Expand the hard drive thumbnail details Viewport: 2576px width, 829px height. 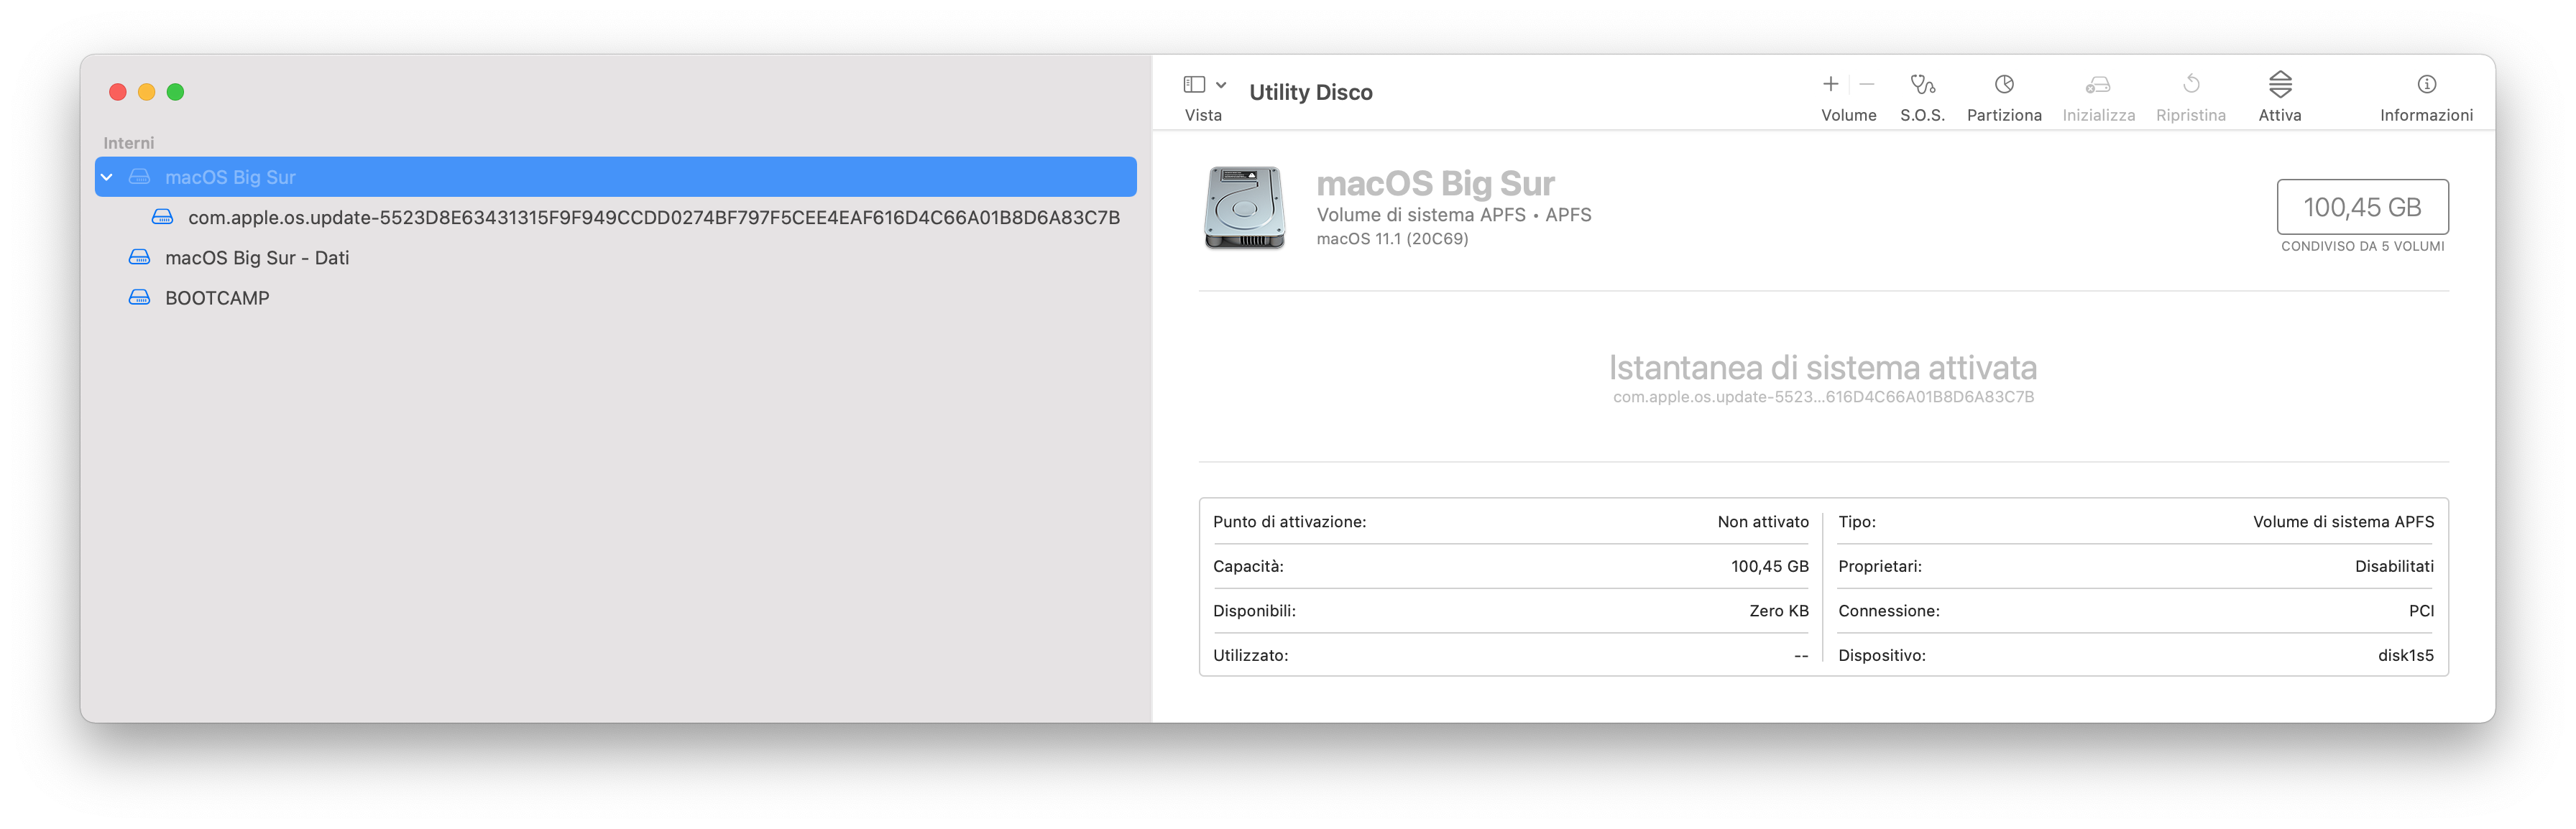pos(1245,210)
